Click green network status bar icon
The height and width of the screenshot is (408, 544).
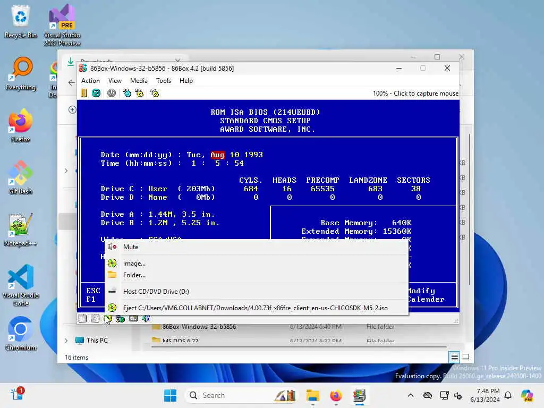point(121,319)
